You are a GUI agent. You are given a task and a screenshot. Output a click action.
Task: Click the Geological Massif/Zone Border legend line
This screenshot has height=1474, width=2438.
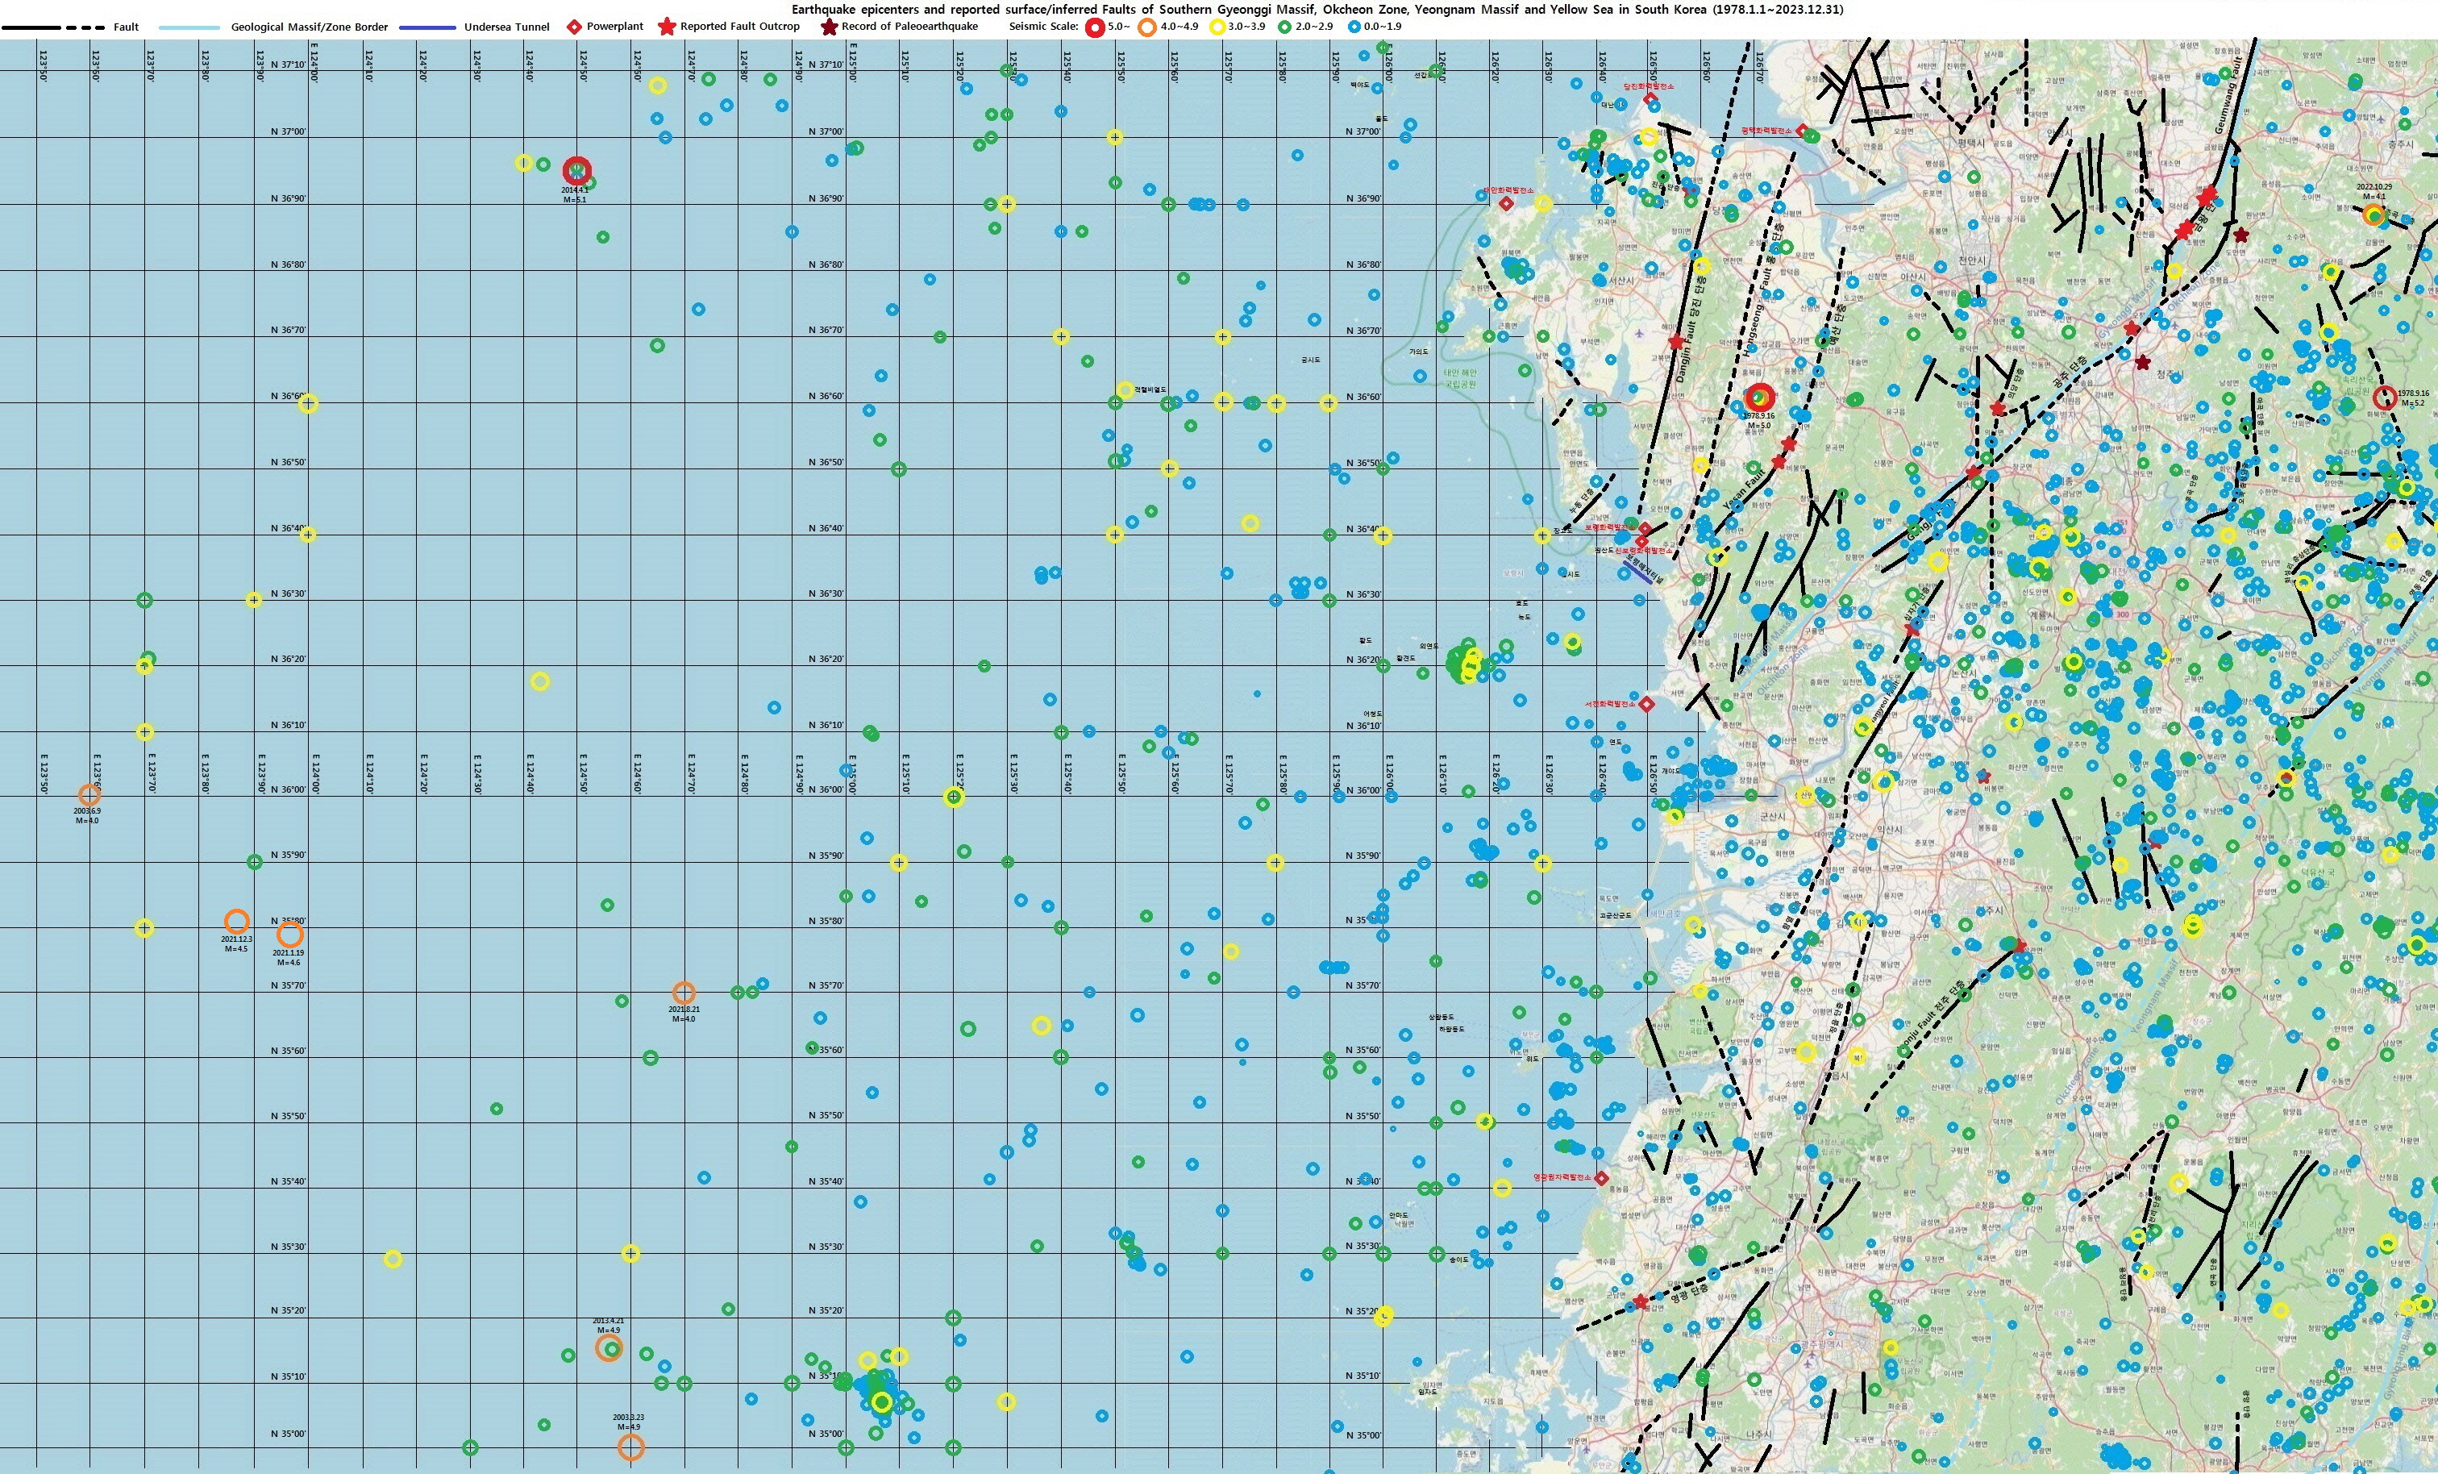192,27
